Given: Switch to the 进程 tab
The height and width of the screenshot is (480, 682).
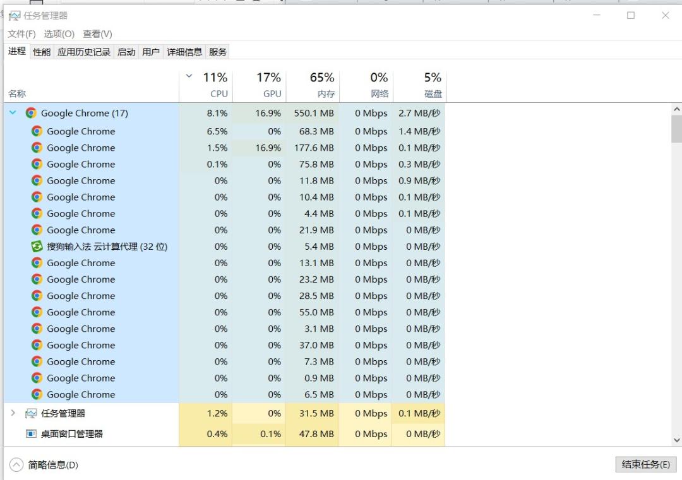Looking at the screenshot, I should (17, 51).
